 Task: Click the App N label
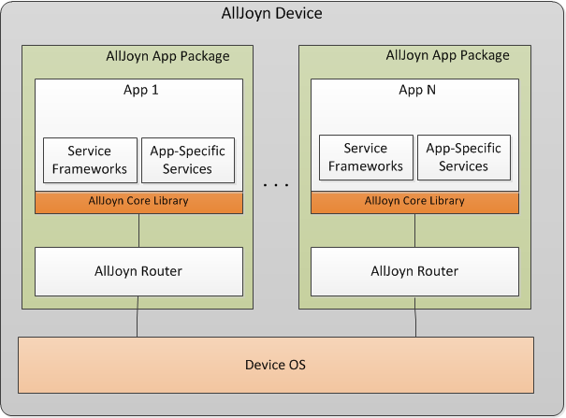[417, 90]
